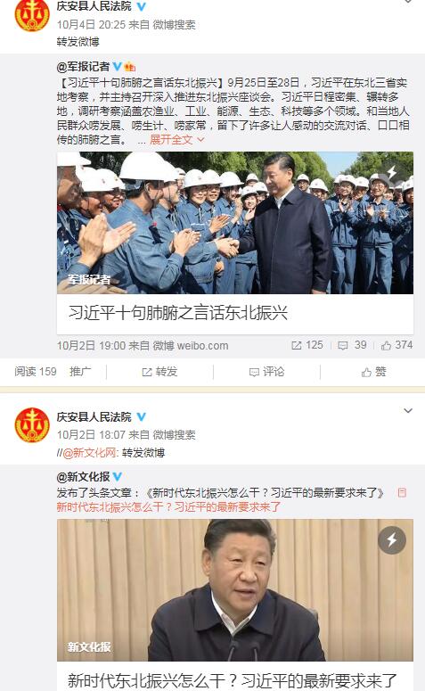Viewport: 425px width, 691px height.
Task: Like the first post with 赞
Action: 373,372
